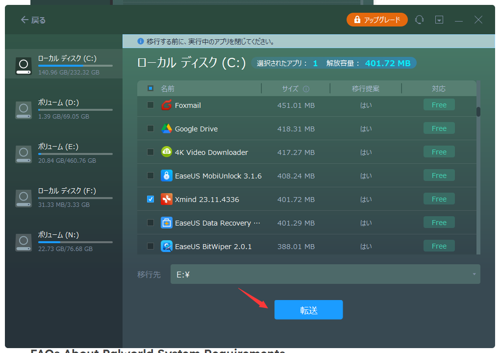Click the EaseUS MobiUnlock app icon
The height and width of the screenshot is (353, 500).
pos(167,176)
